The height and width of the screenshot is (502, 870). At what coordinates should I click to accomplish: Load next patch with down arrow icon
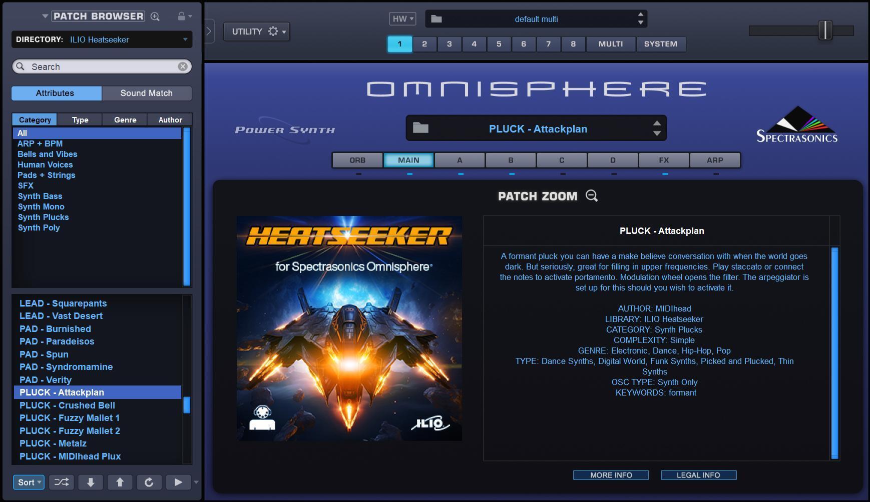(91, 482)
